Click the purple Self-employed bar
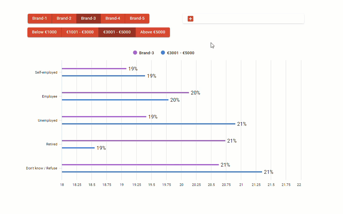Image resolution: width=343 pixels, height=214 pixels. point(94,69)
